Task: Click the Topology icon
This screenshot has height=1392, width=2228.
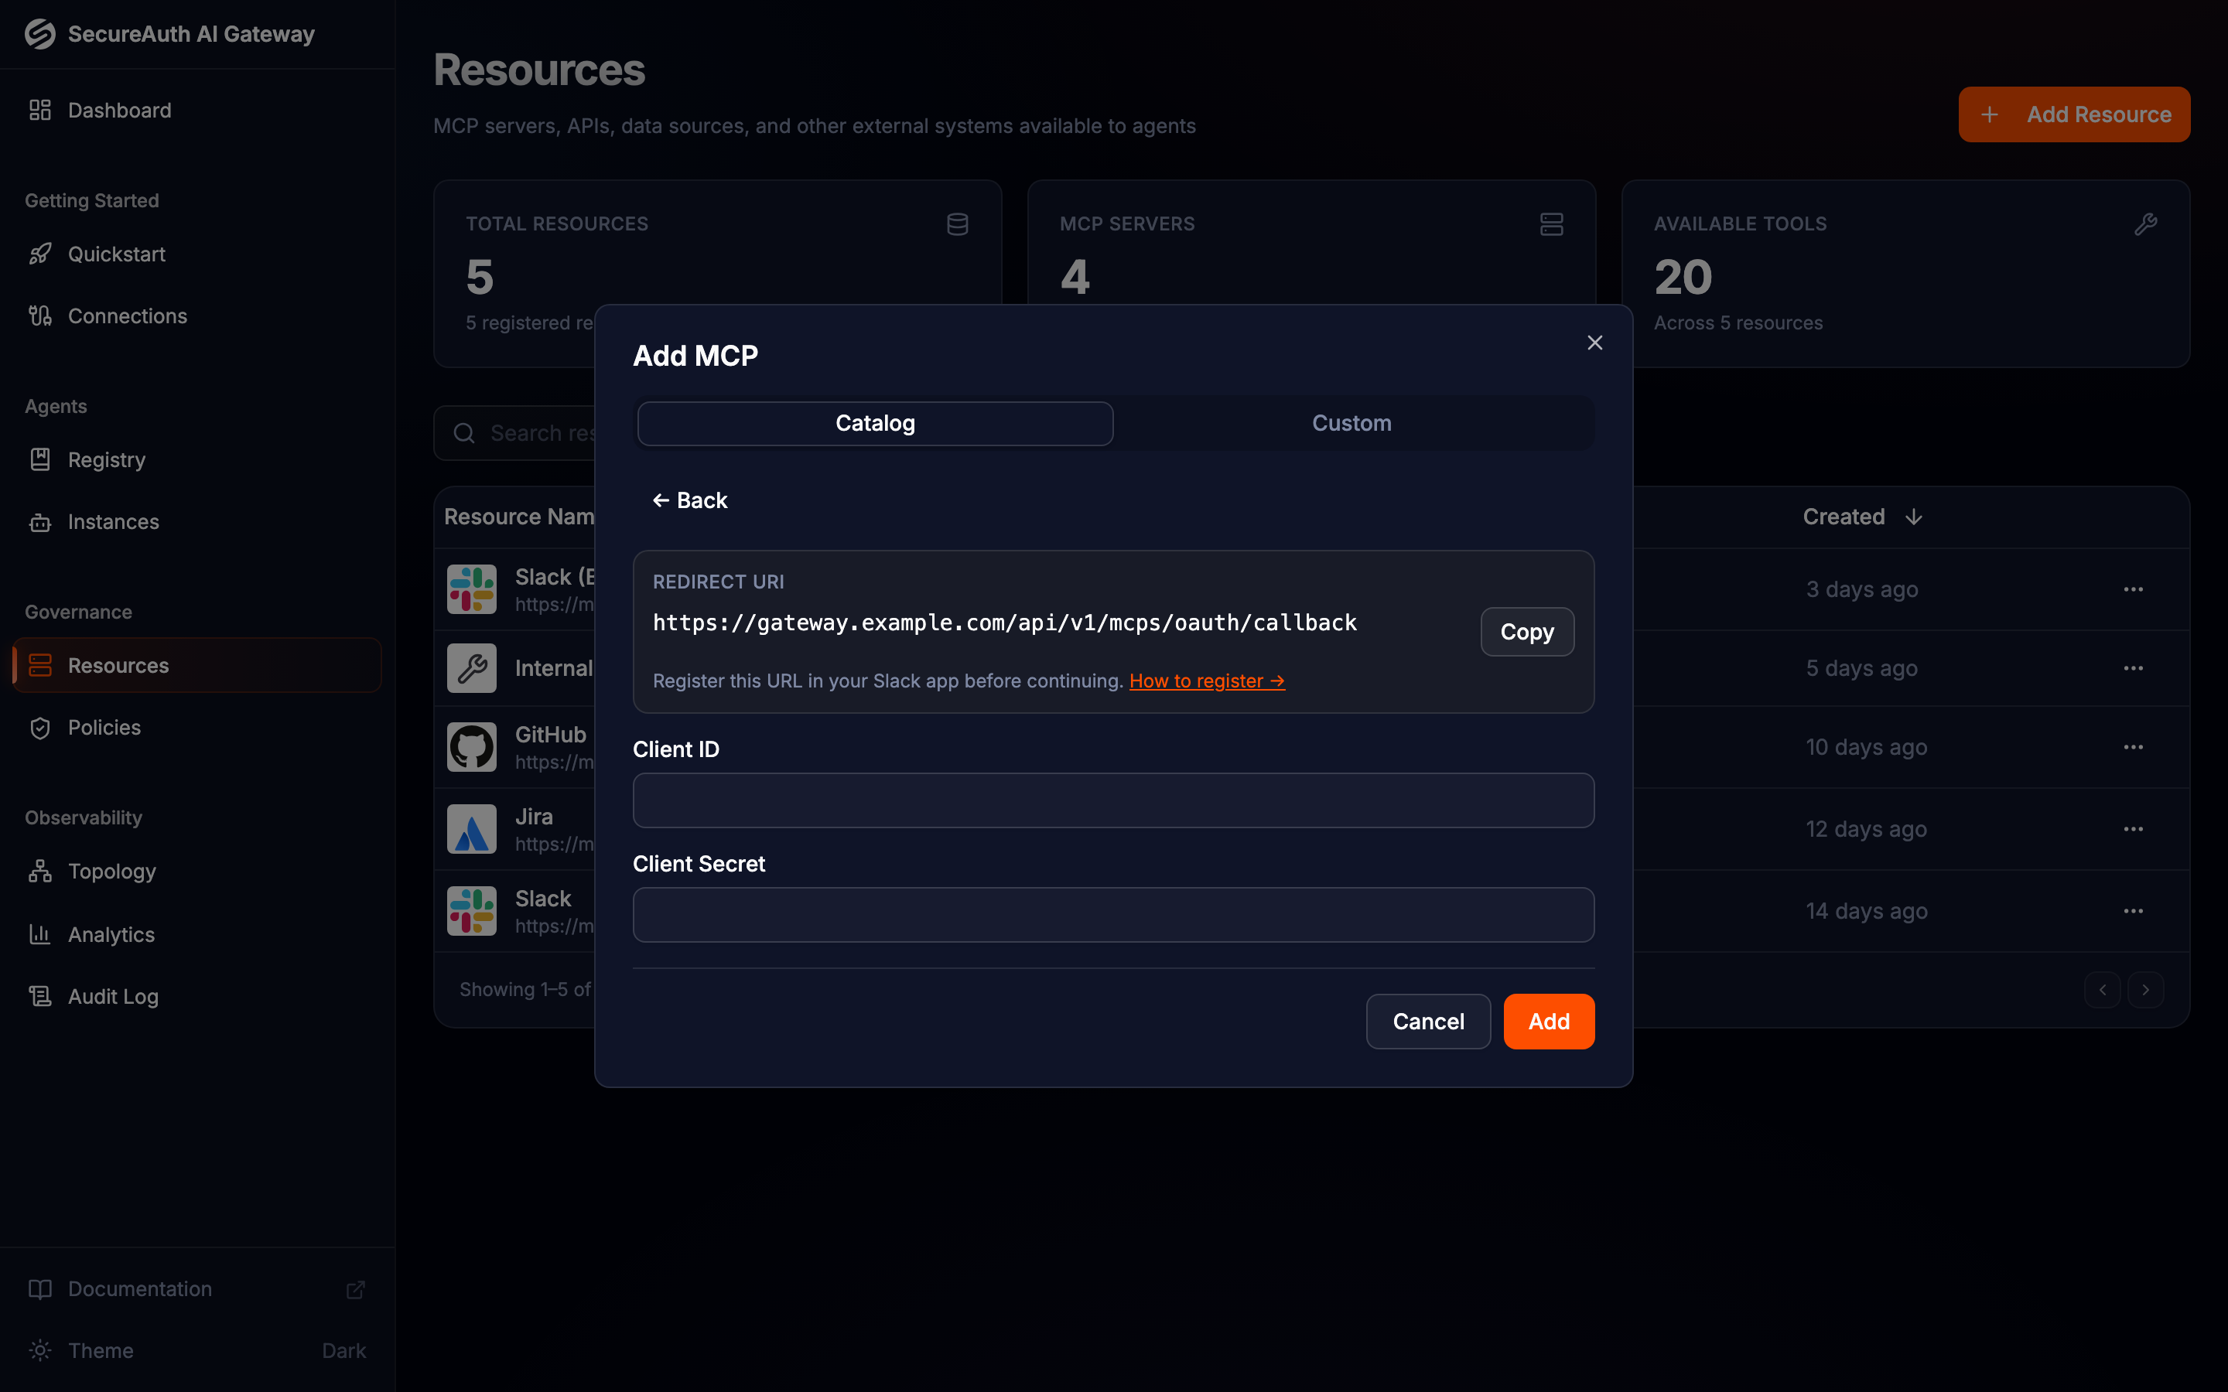Action: (x=39, y=871)
